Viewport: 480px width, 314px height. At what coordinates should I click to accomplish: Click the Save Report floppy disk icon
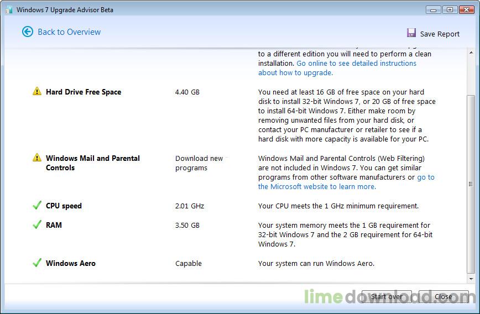(411, 33)
